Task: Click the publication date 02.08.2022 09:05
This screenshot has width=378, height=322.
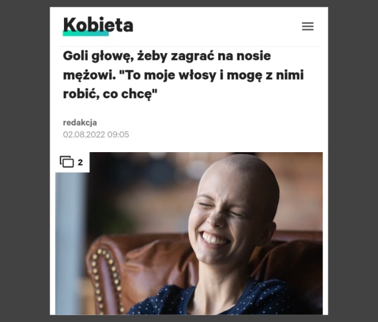Action: click(96, 134)
